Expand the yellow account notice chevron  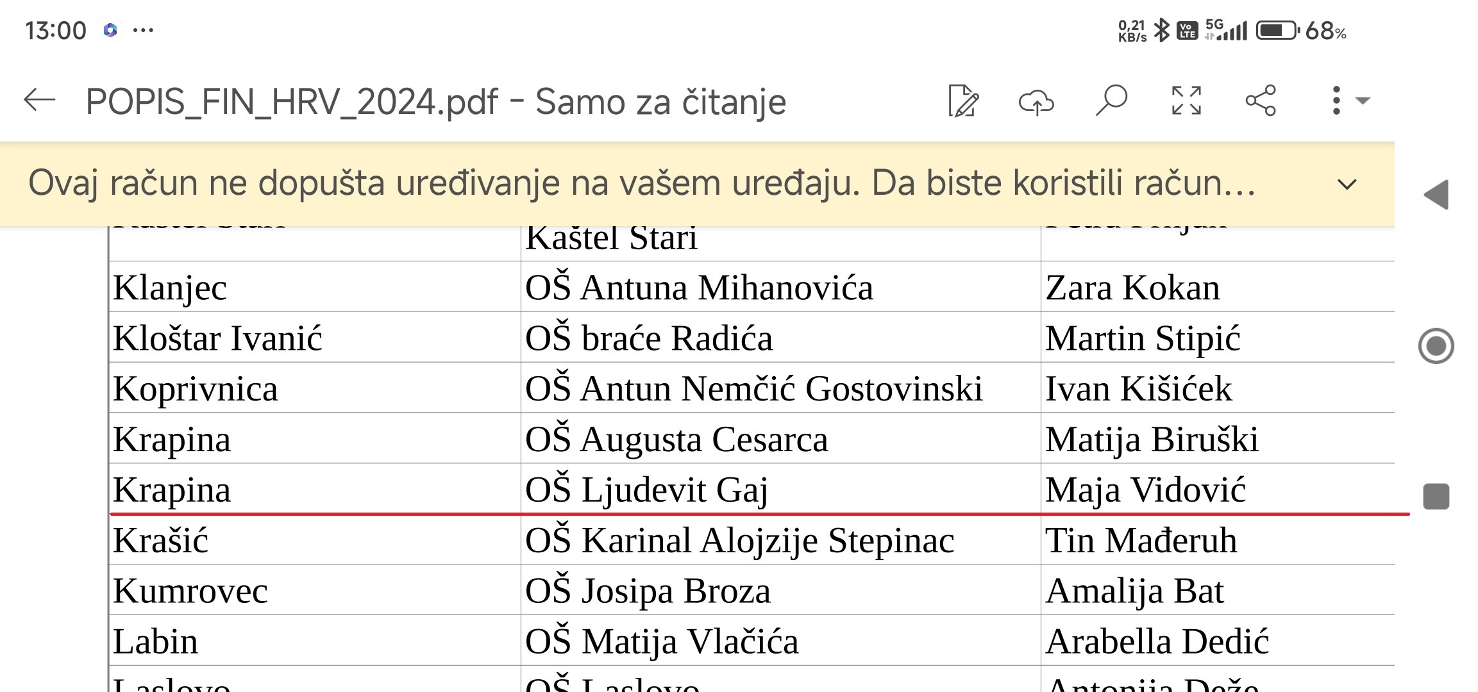pyautogui.click(x=1347, y=185)
